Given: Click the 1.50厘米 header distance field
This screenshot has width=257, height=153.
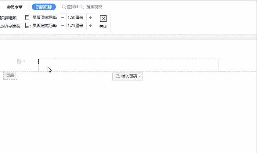Looking at the screenshot, I should 76,18.
